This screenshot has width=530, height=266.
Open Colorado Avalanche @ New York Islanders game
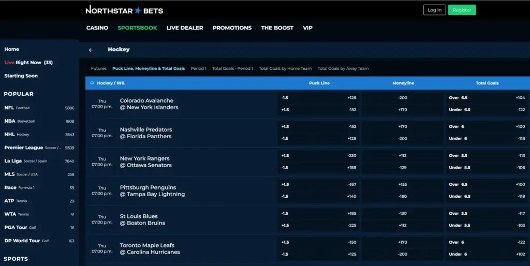click(x=149, y=104)
